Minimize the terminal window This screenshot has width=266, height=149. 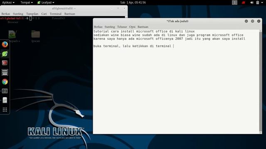pyautogui.click(x=112, y=8)
